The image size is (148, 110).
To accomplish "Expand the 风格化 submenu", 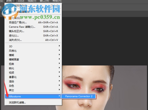I will tap(33, 51).
